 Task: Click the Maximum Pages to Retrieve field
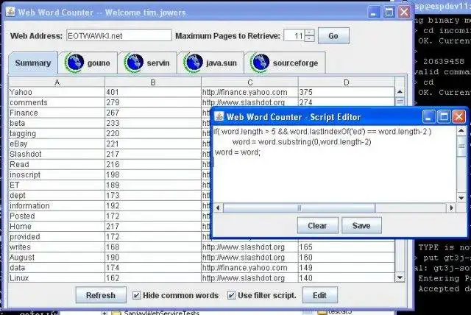click(x=294, y=36)
